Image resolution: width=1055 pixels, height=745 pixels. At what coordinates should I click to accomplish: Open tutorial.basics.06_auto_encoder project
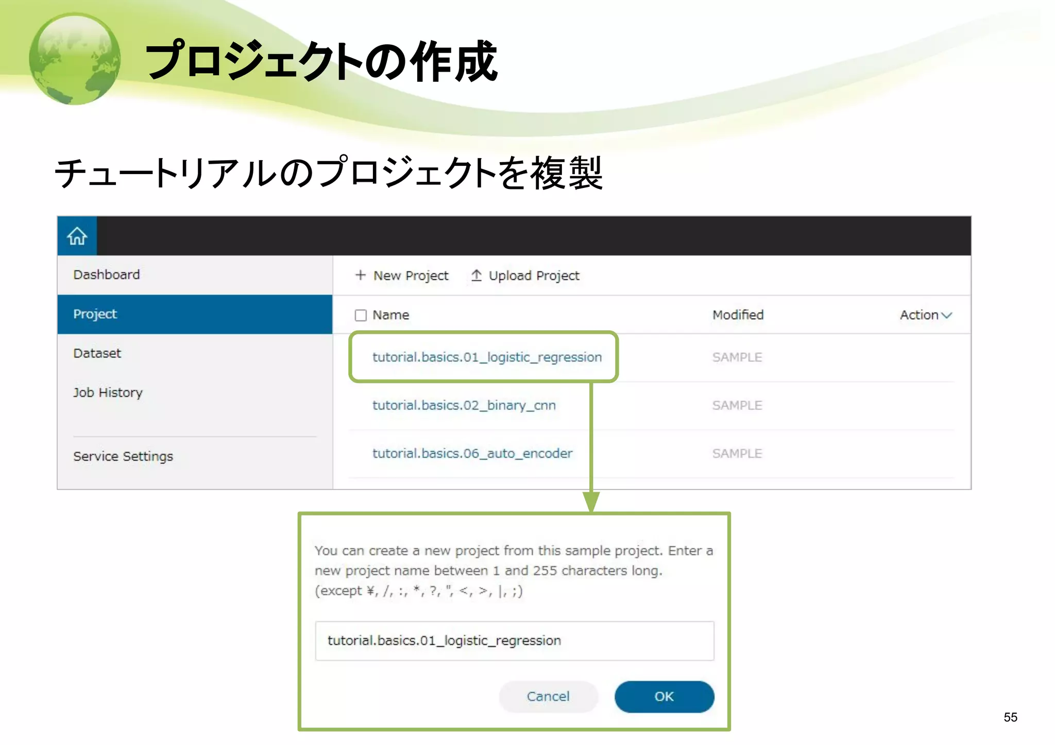(x=472, y=453)
